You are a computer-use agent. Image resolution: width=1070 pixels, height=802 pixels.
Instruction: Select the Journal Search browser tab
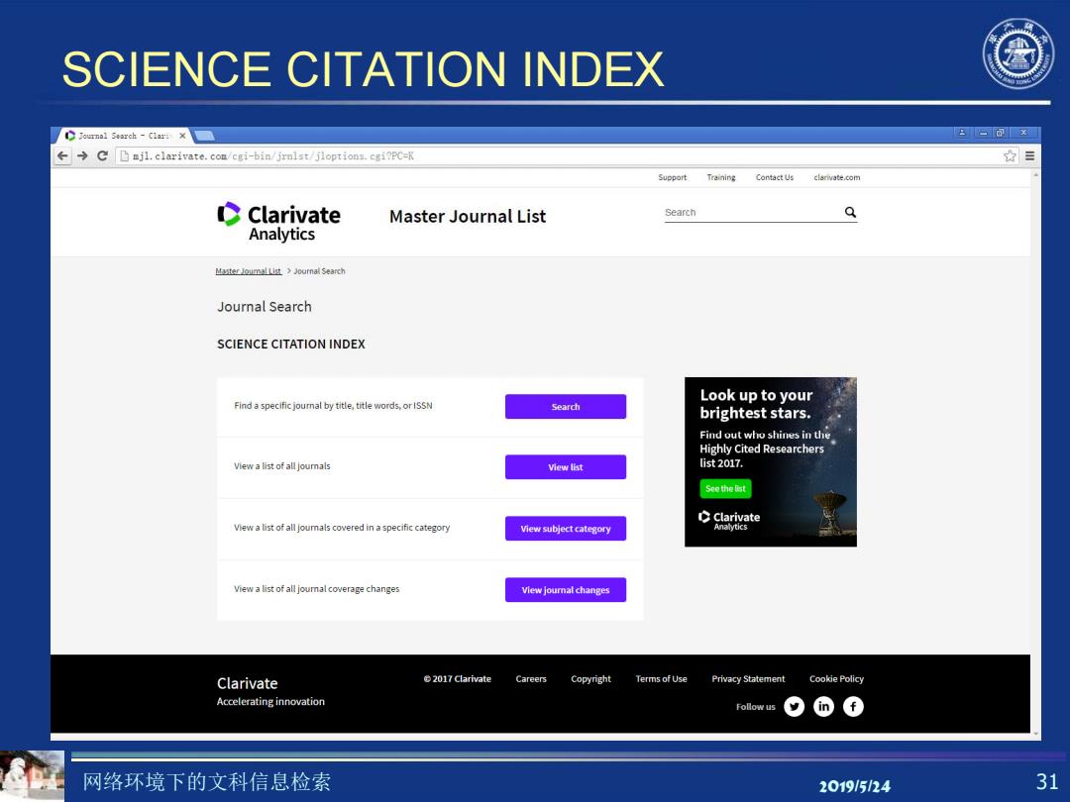[123, 136]
